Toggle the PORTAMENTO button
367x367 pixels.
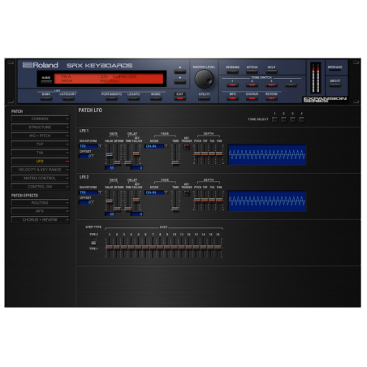tap(111, 98)
